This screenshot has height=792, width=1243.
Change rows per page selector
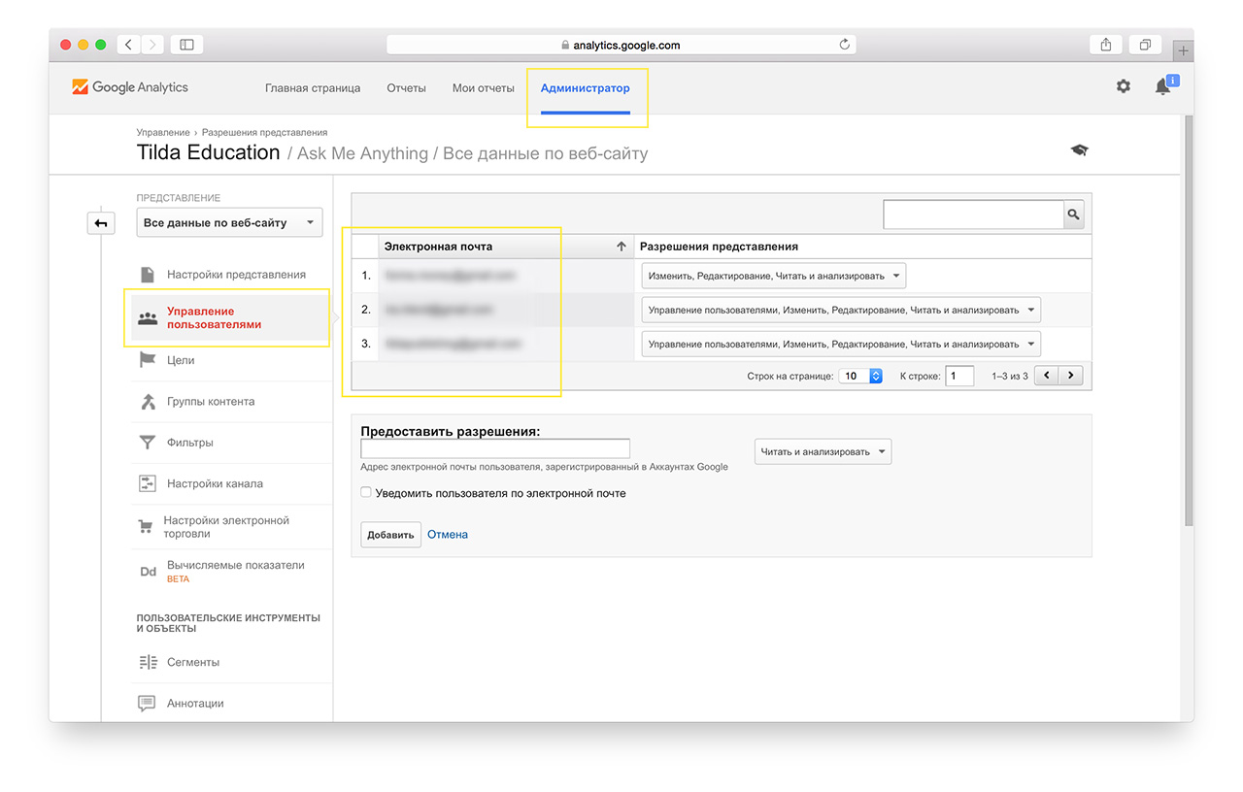[x=859, y=376]
